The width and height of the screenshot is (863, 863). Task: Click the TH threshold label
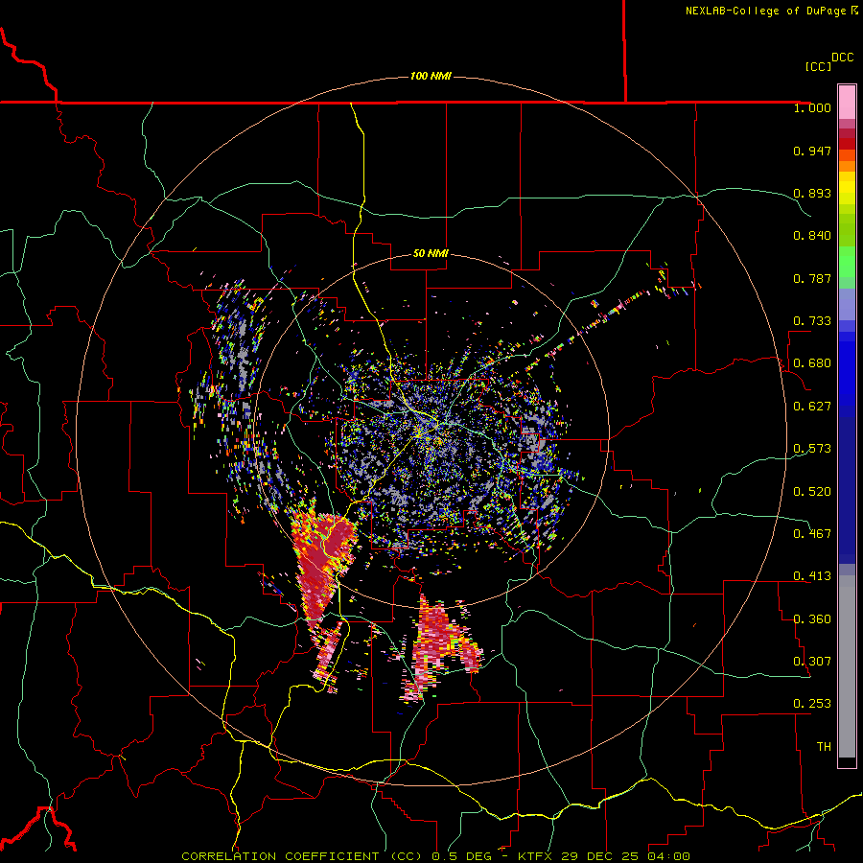[x=824, y=747]
